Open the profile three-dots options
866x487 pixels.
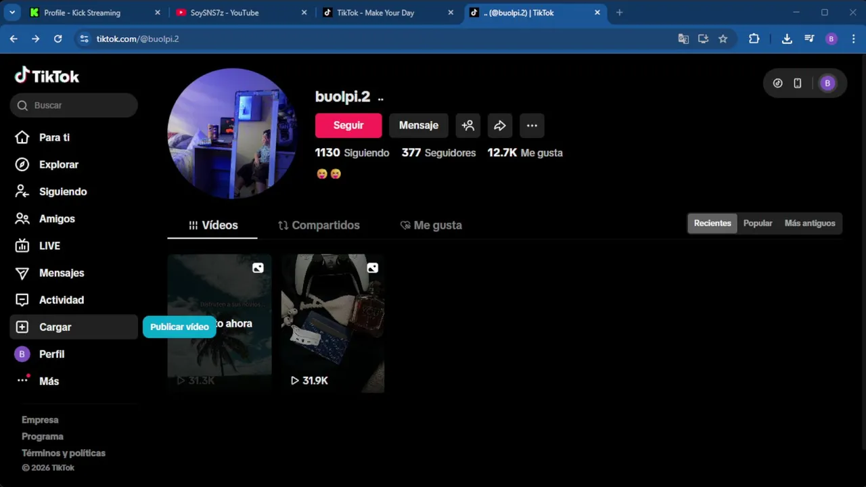click(532, 125)
